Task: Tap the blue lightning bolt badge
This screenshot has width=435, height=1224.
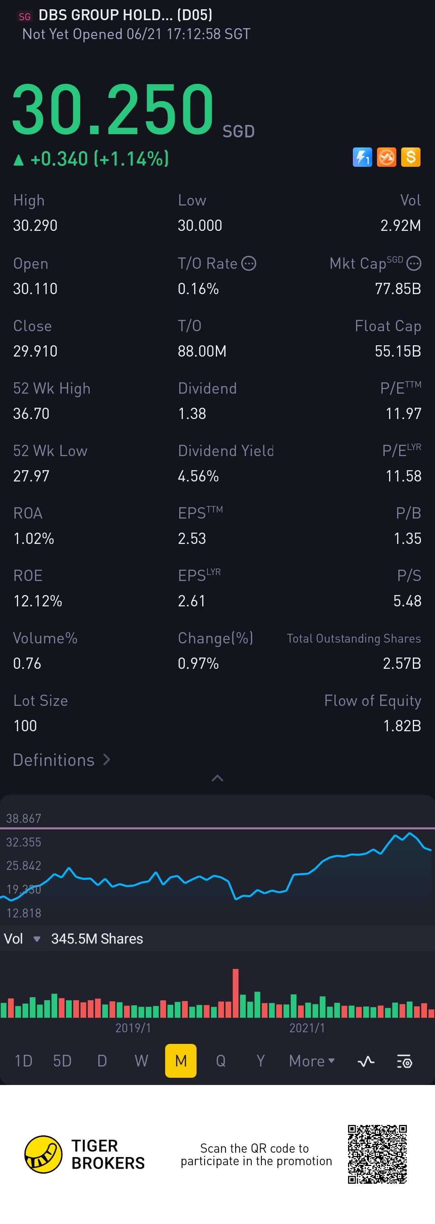Action: (362, 157)
